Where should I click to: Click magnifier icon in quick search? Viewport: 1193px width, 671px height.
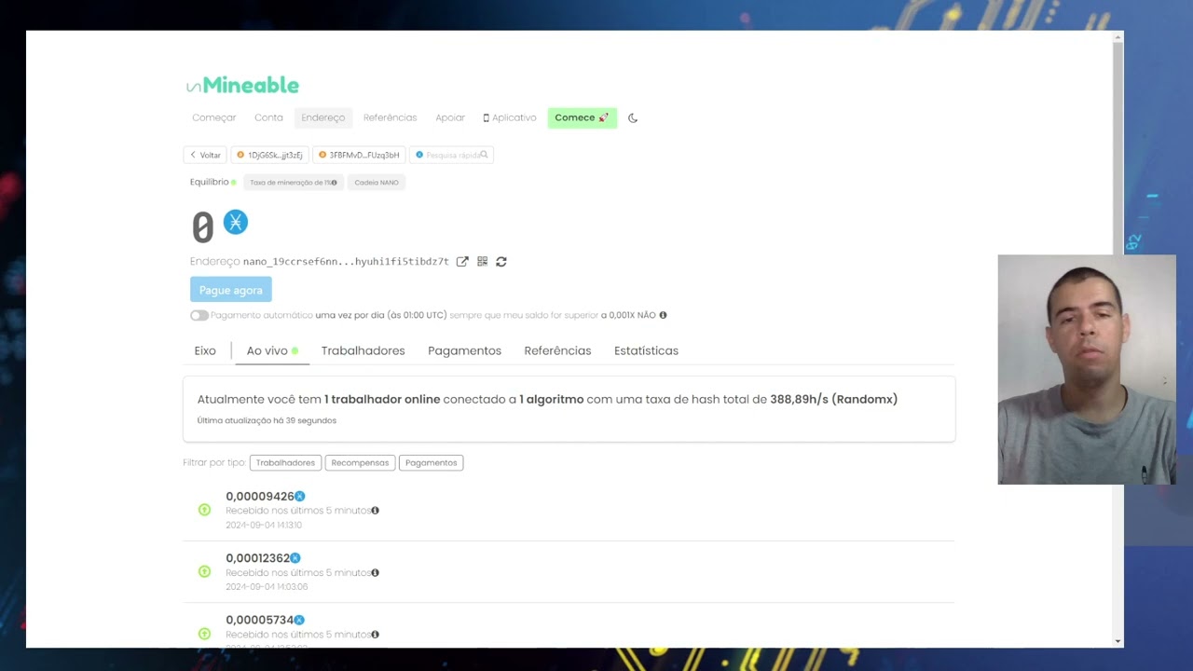pyautogui.click(x=484, y=155)
